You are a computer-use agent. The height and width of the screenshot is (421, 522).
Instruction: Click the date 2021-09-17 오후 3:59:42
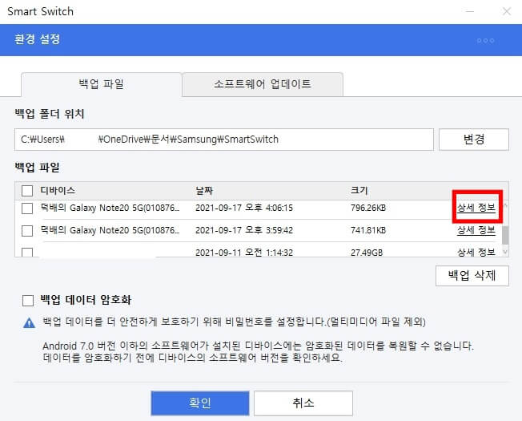244,230
